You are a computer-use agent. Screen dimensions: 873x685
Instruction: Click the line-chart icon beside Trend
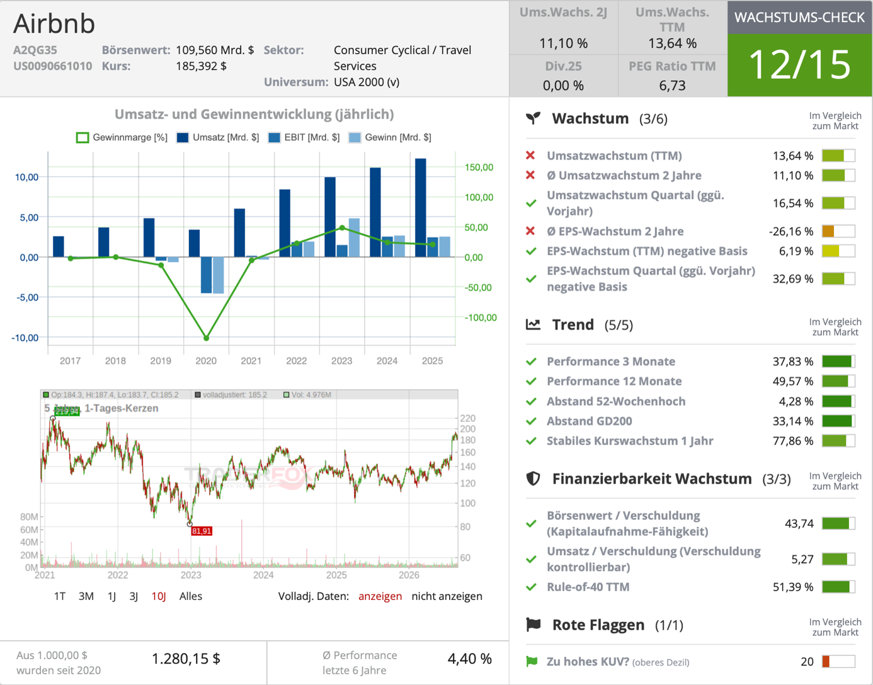pyautogui.click(x=533, y=324)
